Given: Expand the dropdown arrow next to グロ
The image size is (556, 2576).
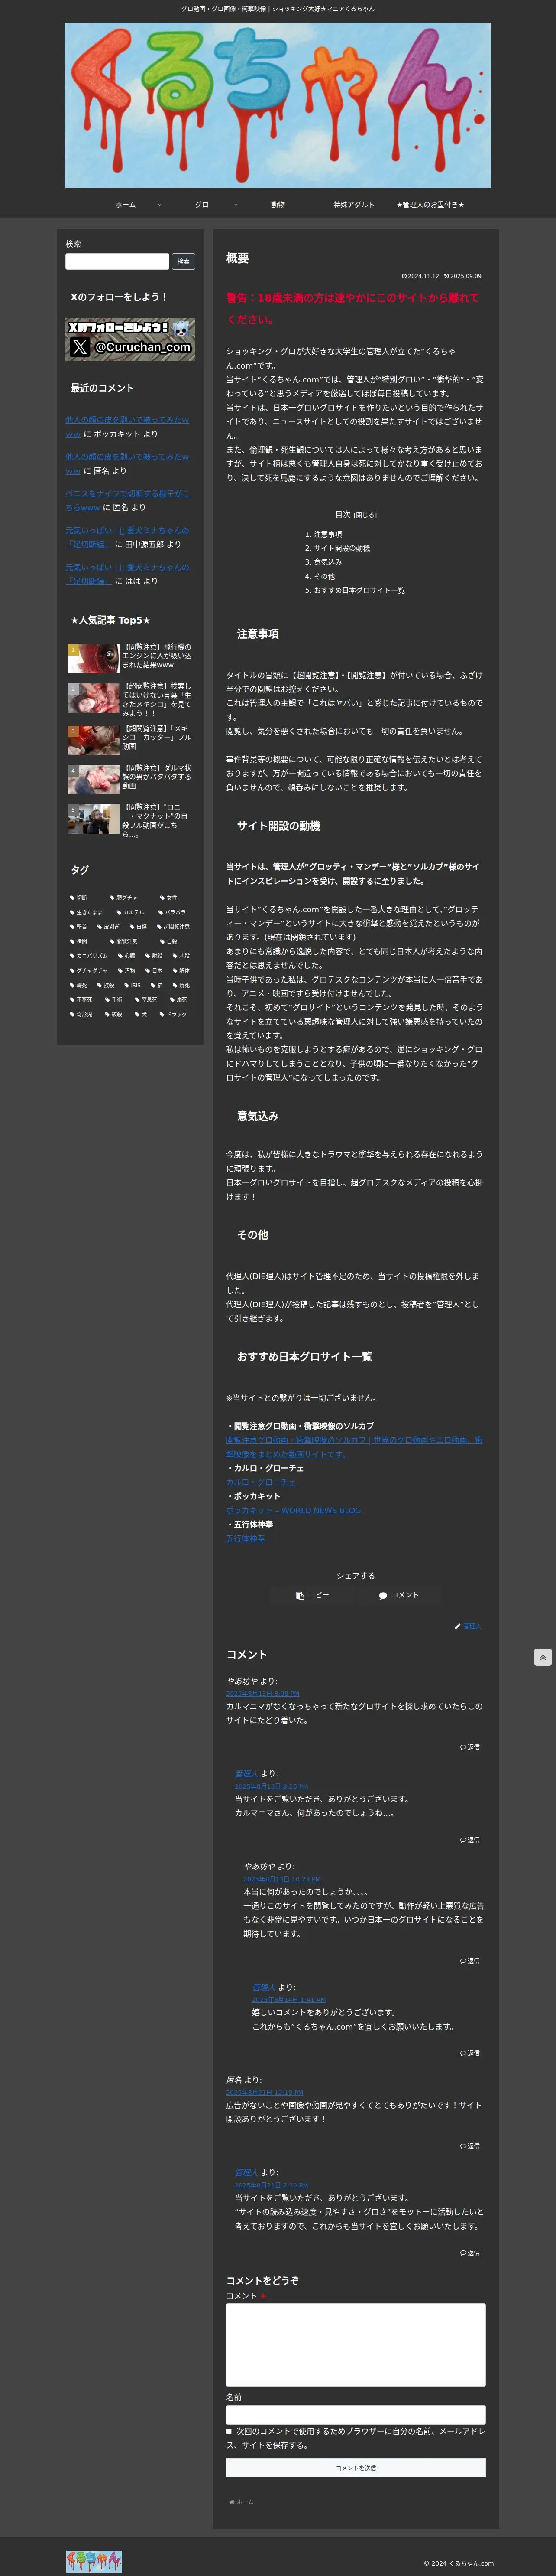Looking at the screenshot, I should point(236,205).
